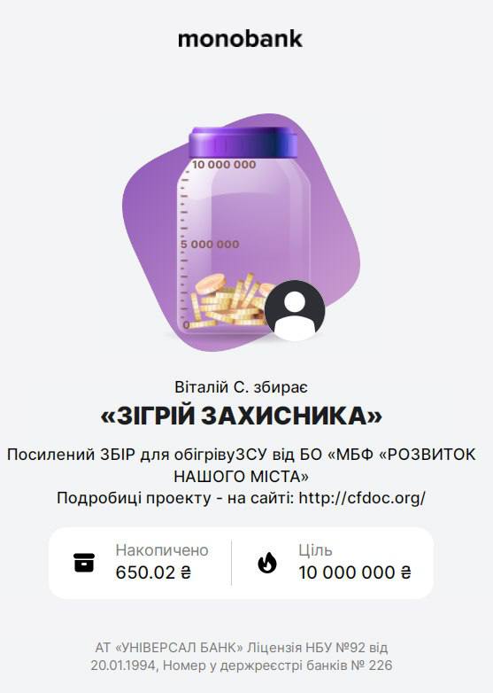Click the archive box icon beside Накопичено
Screen dimensions: 493x693
(x=84, y=563)
